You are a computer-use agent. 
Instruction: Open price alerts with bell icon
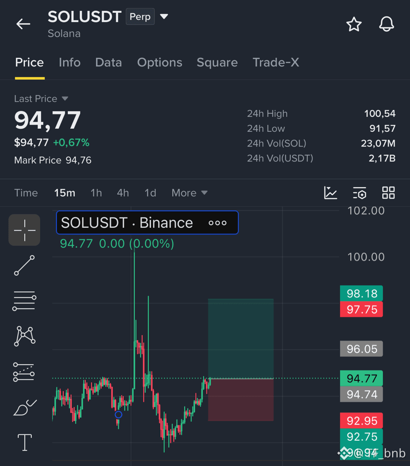(387, 24)
